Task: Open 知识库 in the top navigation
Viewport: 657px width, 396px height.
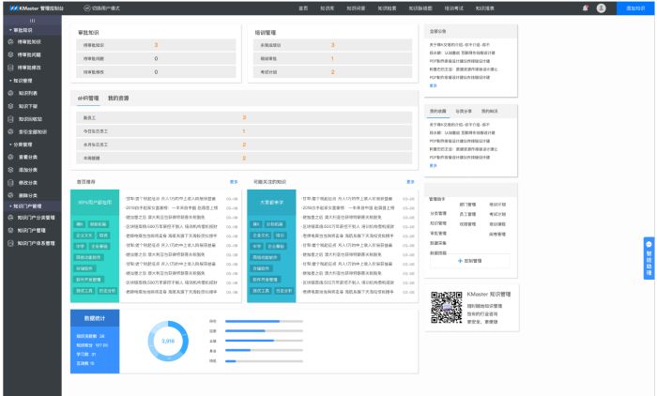Action: pyautogui.click(x=327, y=8)
